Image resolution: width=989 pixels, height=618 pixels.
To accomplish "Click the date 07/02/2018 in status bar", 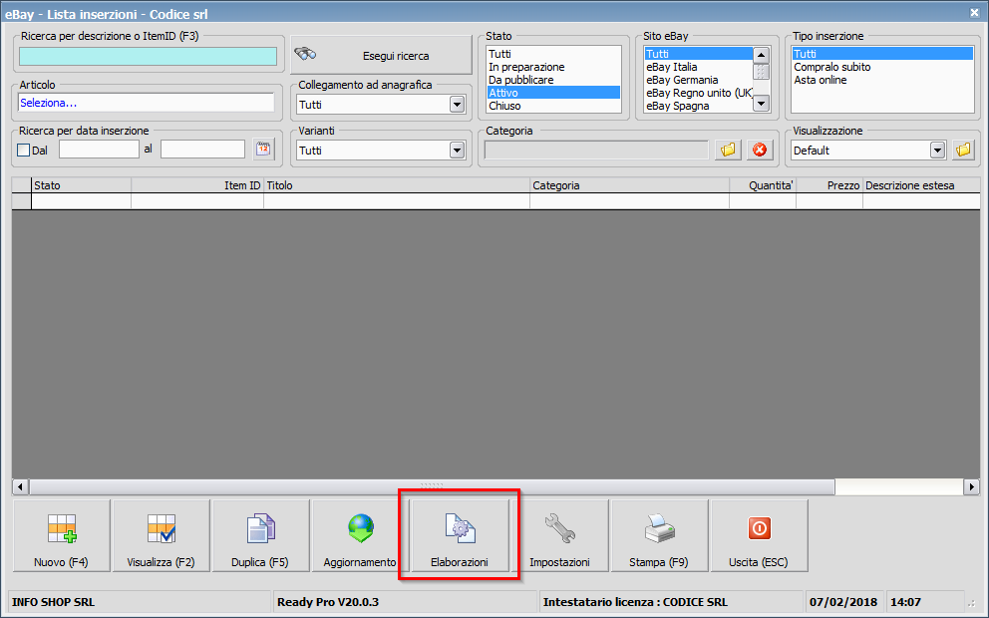I will [x=843, y=602].
